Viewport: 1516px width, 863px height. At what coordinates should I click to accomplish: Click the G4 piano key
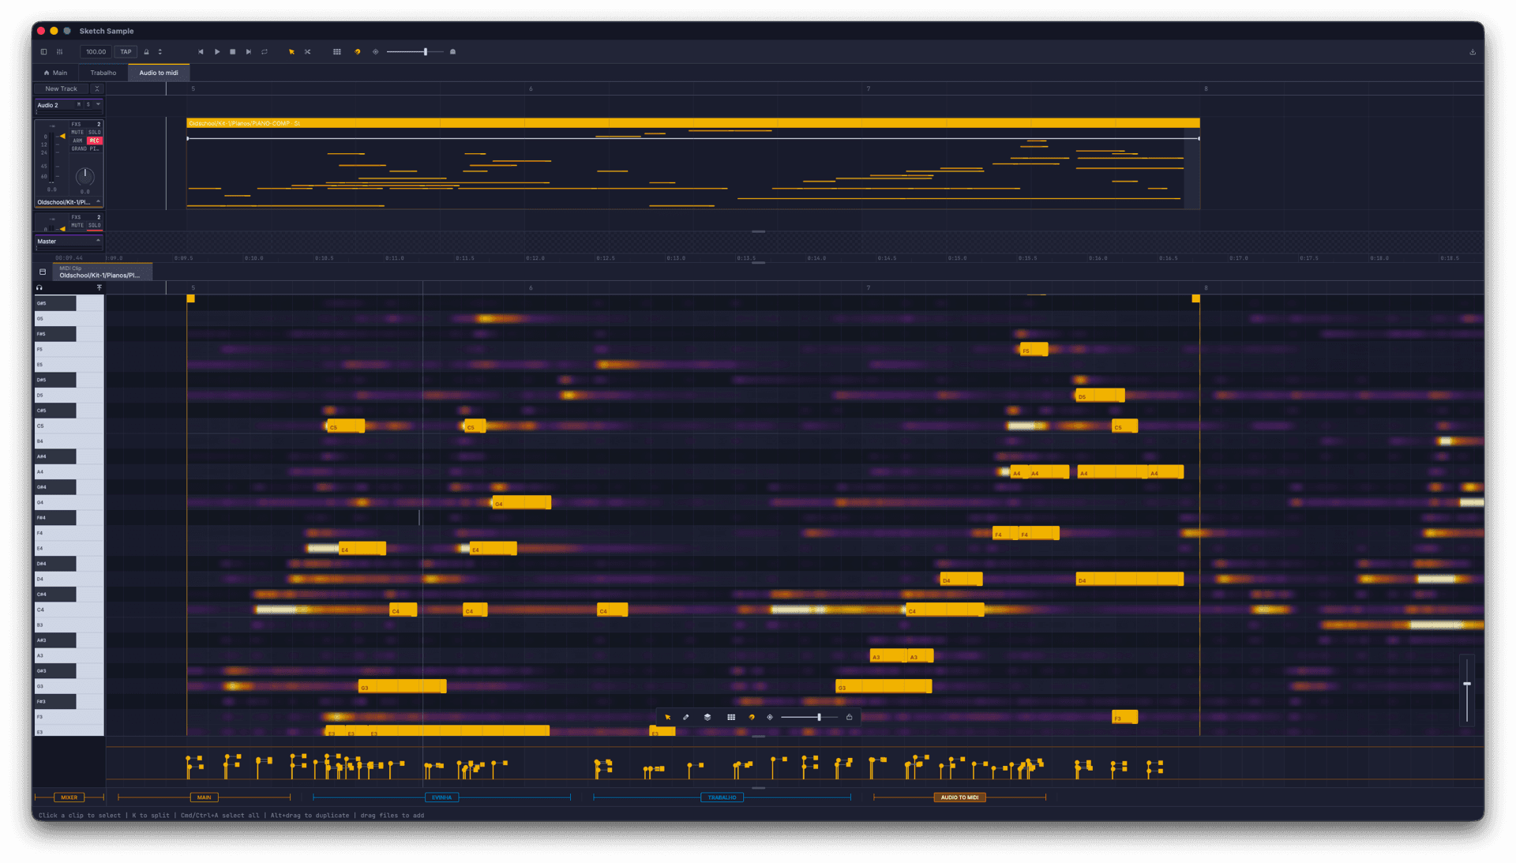point(69,503)
